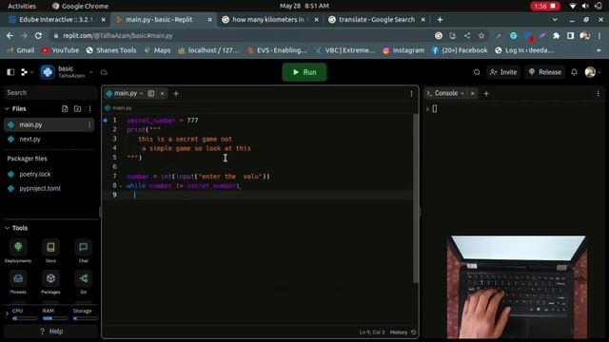This screenshot has width=609, height=342.
Task: Open Chrome extensions puzzle icon
Action: (x=556, y=36)
